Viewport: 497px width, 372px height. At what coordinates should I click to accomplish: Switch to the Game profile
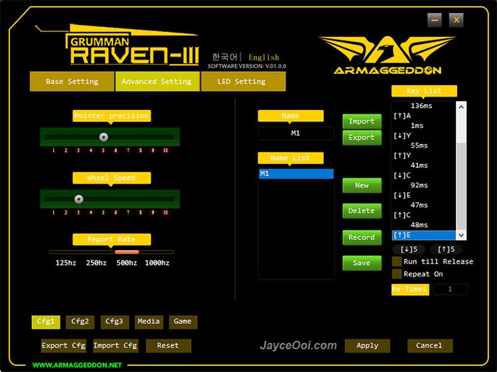(x=183, y=322)
